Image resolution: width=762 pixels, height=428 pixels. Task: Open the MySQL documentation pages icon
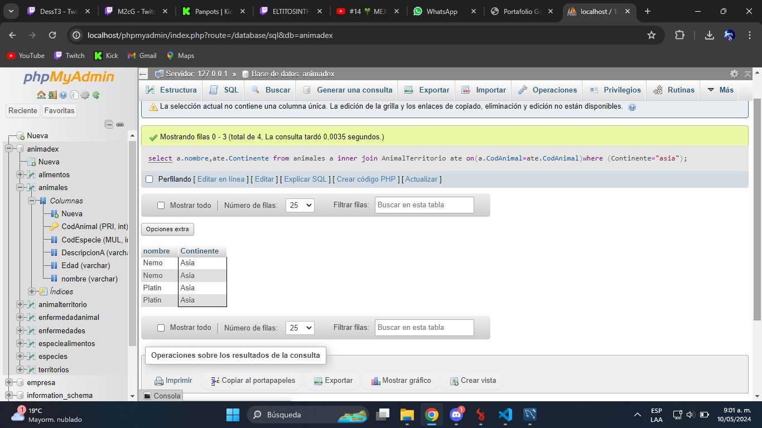pos(74,95)
